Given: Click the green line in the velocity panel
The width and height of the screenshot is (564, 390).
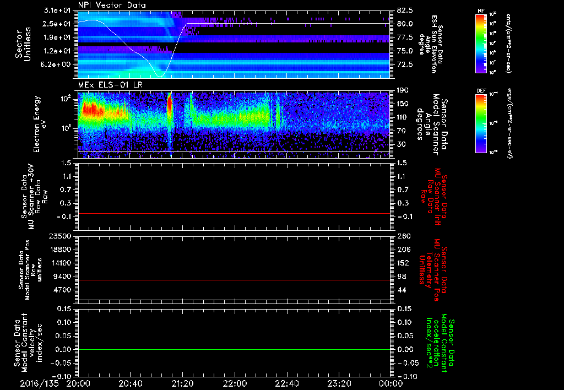Looking at the screenshot, I should [234, 349].
